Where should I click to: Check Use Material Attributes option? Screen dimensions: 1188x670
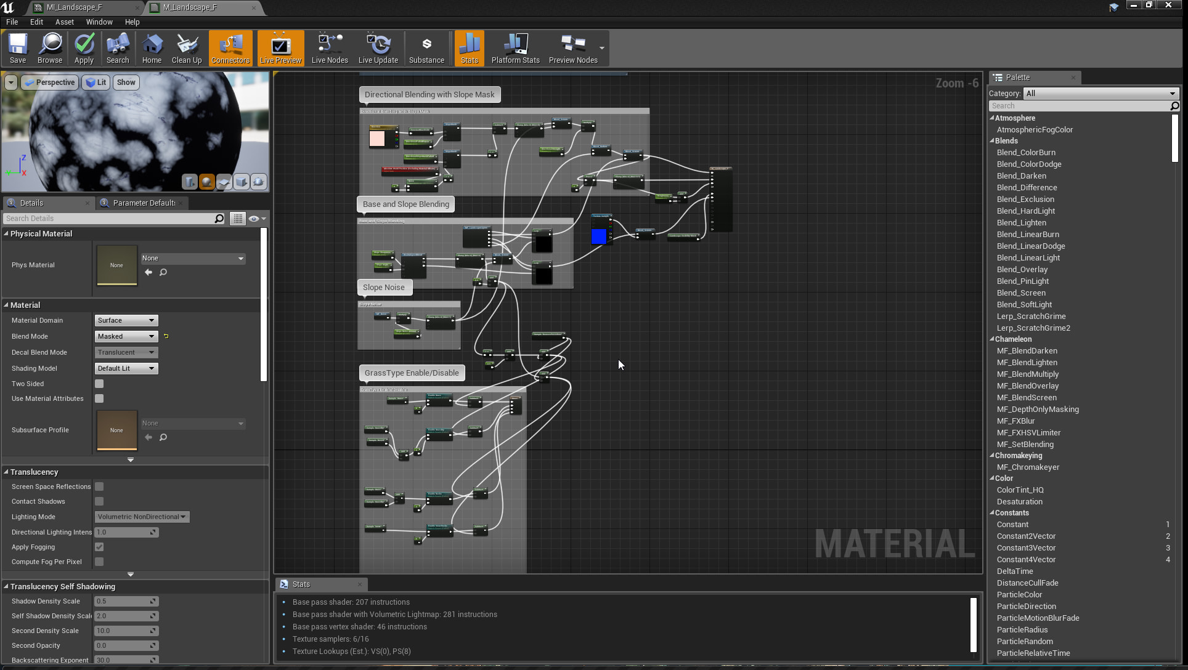99,398
